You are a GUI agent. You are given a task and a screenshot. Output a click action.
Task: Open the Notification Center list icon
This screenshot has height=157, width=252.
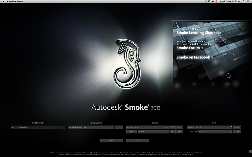(x=249, y=2)
